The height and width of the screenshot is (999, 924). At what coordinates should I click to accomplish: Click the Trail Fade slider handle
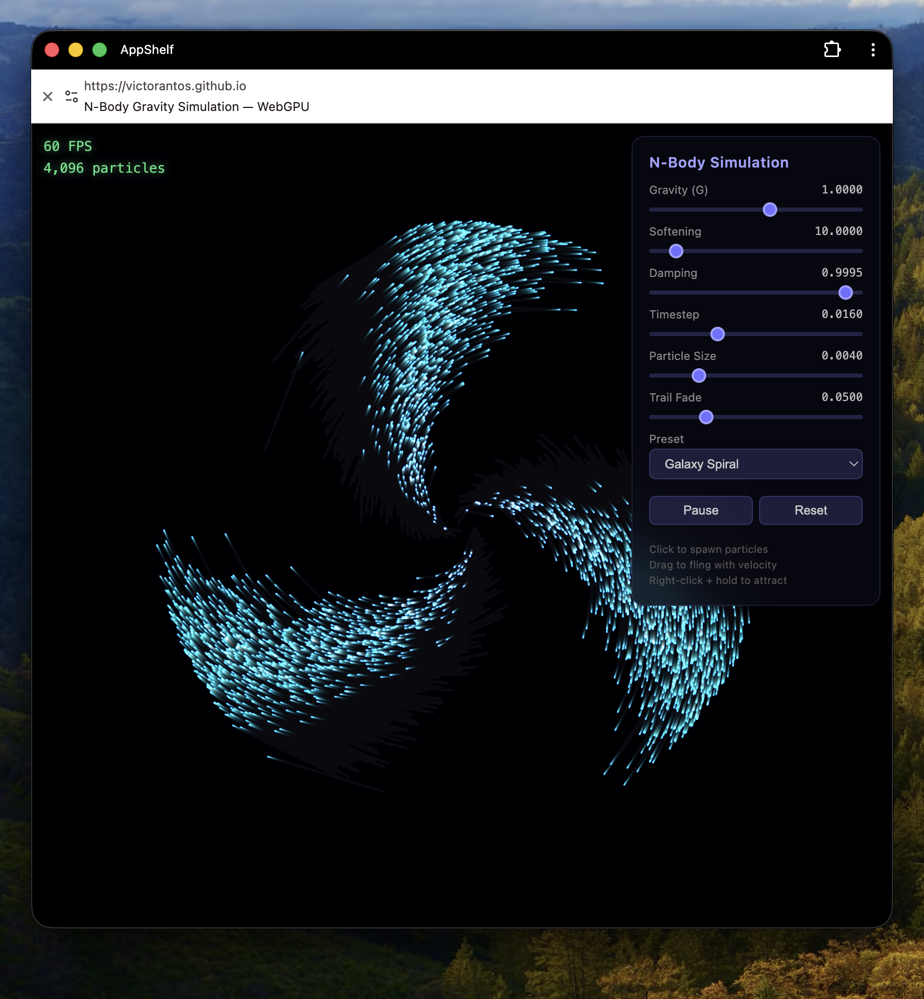pyautogui.click(x=706, y=417)
